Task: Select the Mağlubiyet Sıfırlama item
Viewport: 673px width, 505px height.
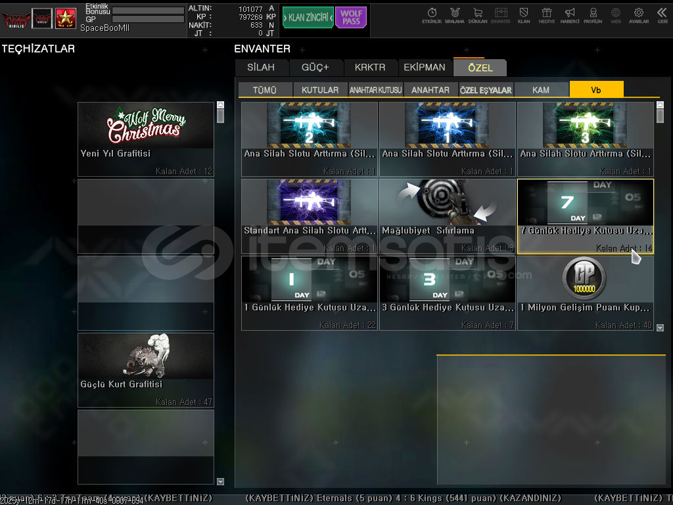Action: 448,216
